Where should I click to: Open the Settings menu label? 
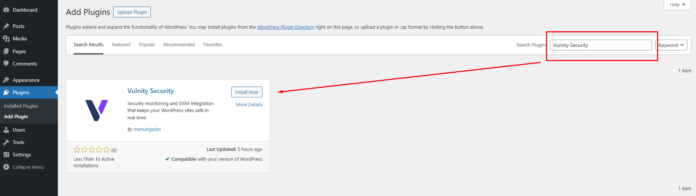pyautogui.click(x=22, y=155)
